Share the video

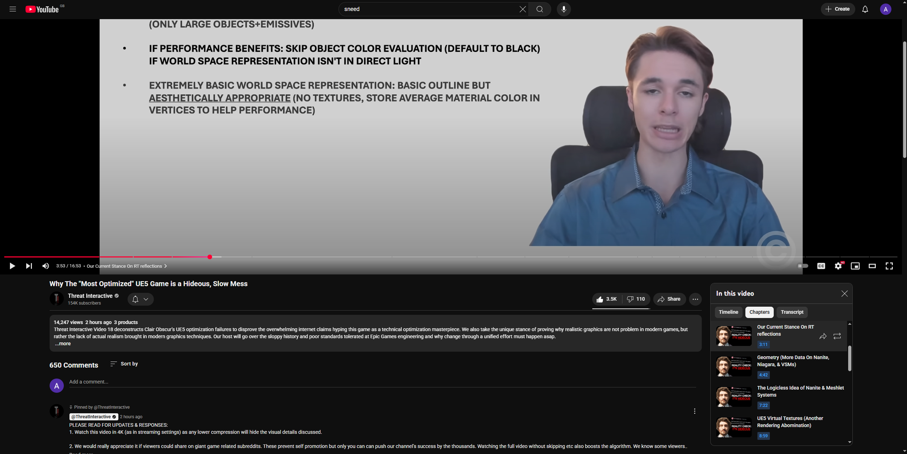(669, 299)
